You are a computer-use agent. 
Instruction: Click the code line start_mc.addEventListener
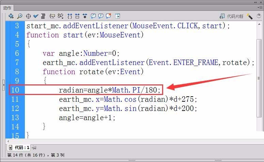tap(128, 26)
